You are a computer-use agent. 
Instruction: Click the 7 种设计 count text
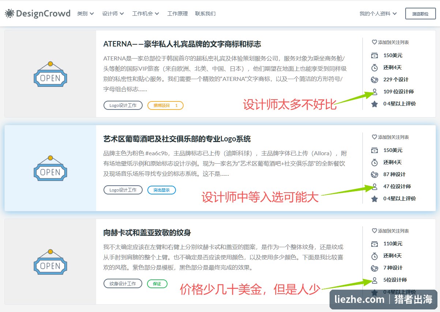(x=393, y=268)
